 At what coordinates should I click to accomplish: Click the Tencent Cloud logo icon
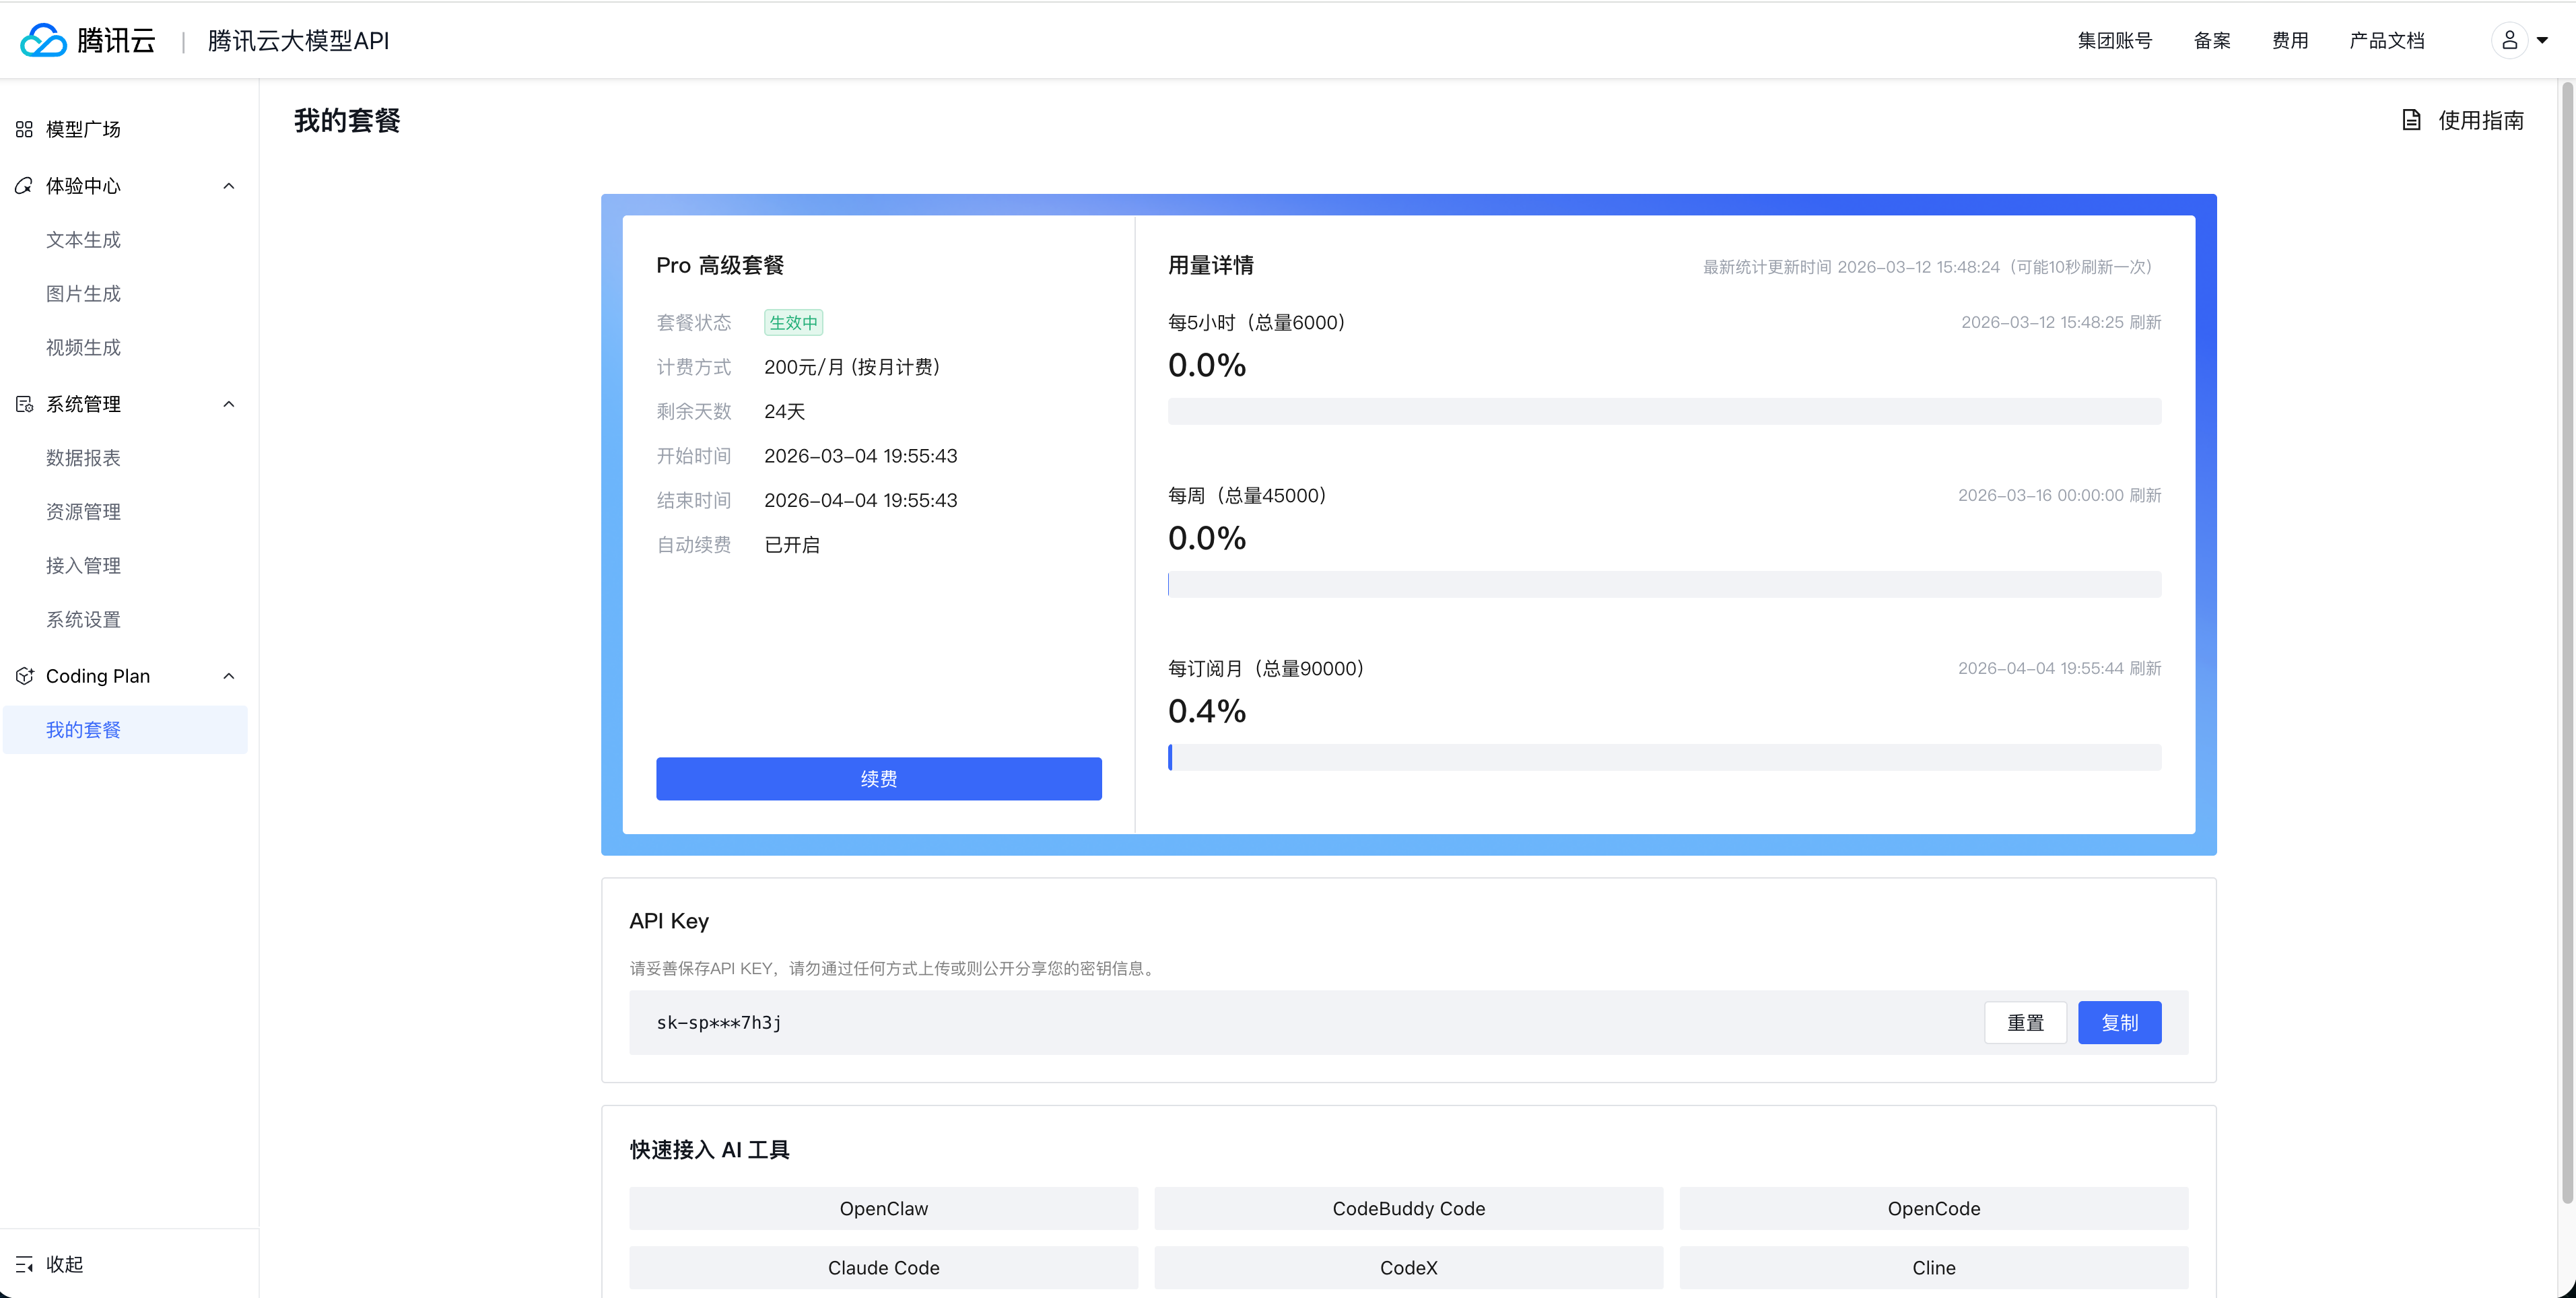(44, 40)
